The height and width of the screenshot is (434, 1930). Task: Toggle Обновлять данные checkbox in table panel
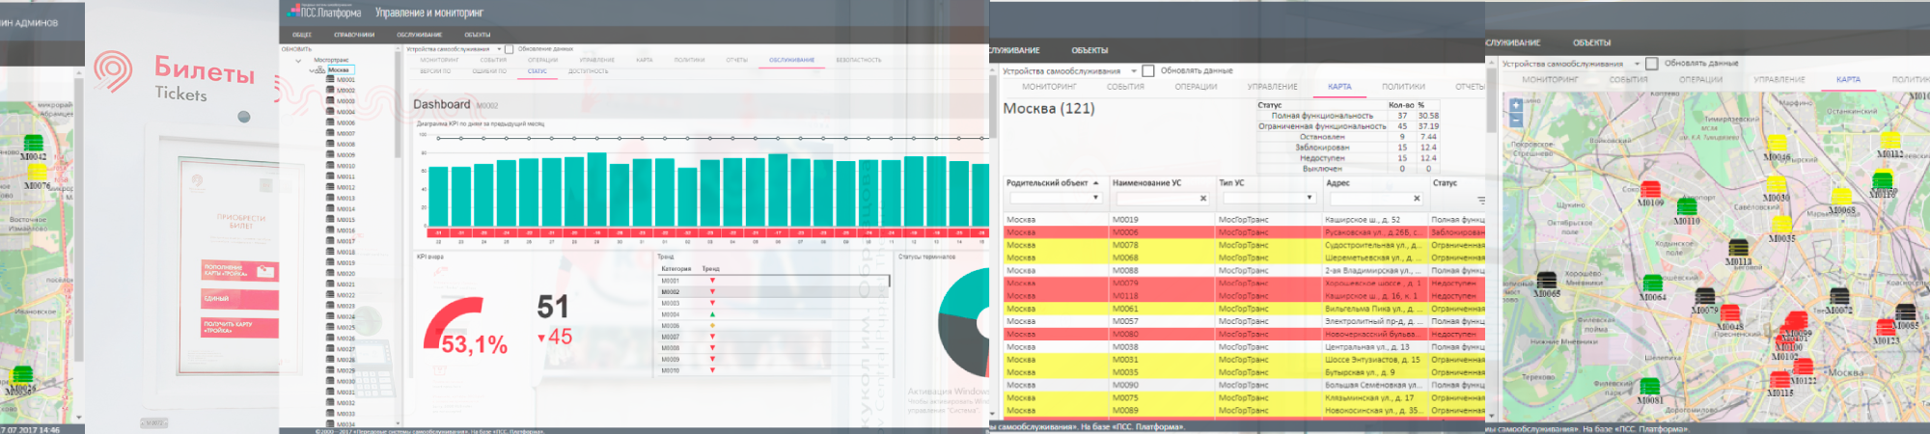(1148, 70)
